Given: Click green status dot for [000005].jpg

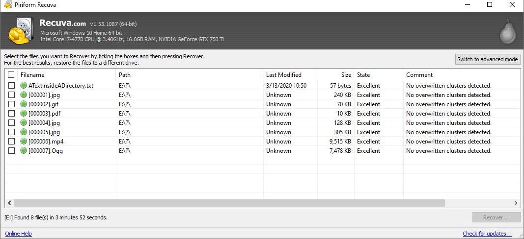Looking at the screenshot, I should (x=24, y=132).
